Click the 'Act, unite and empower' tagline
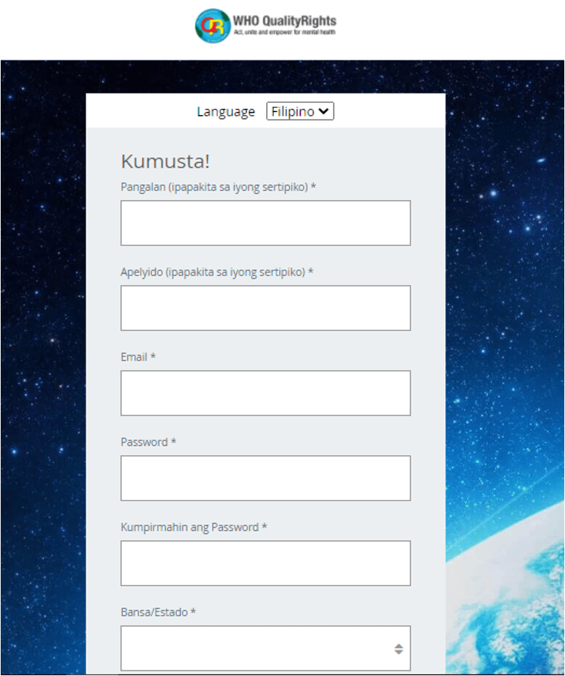Screen dimensions: 565x676 [x=285, y=33]
